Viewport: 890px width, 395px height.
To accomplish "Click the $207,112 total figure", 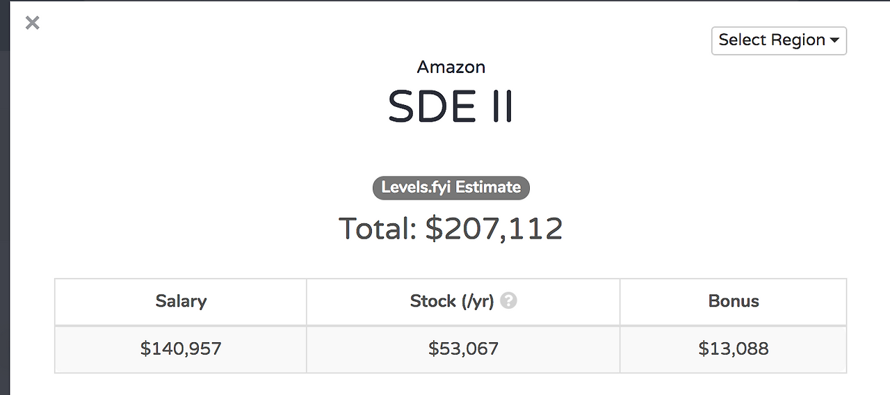I will (x=494, y=229).
